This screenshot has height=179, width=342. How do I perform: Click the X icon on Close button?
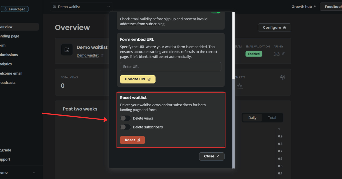pos(218,156)
